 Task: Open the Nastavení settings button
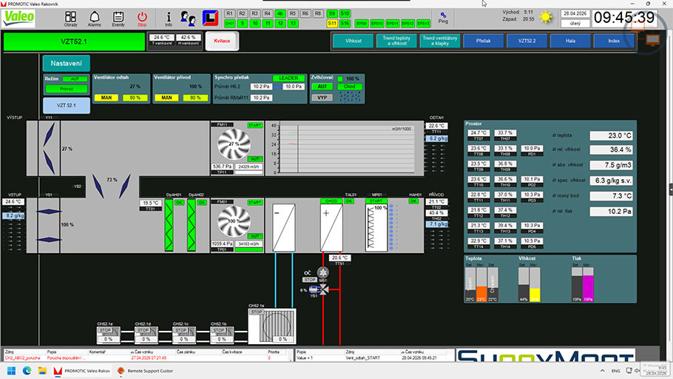67,64
